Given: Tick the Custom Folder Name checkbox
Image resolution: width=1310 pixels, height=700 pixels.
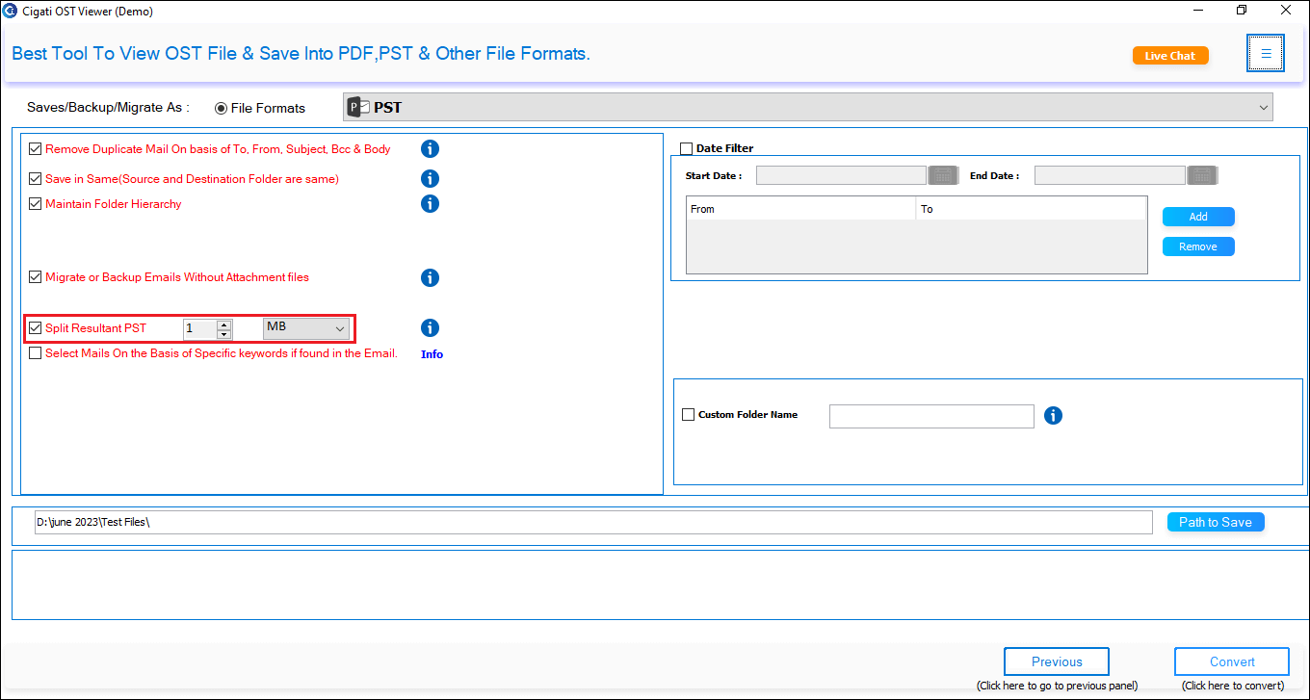Looking at the screenshot, I should pyautogui.click(x=688, y=415).
